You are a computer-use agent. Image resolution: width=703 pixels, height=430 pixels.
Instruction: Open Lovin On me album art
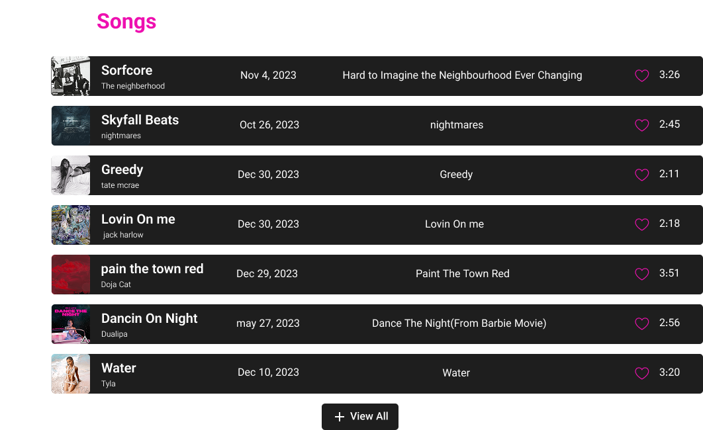(71, 225)
